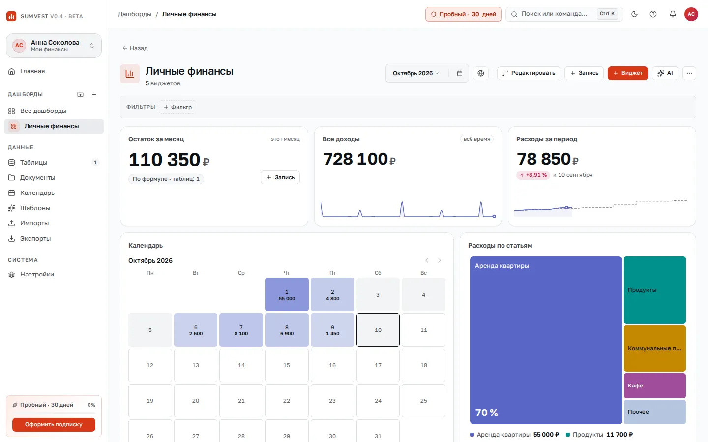The width and height of the screenshot is (708, 442).
Task: Click the dashboard chart icon beside the title
Action: [x=130, y=74]
